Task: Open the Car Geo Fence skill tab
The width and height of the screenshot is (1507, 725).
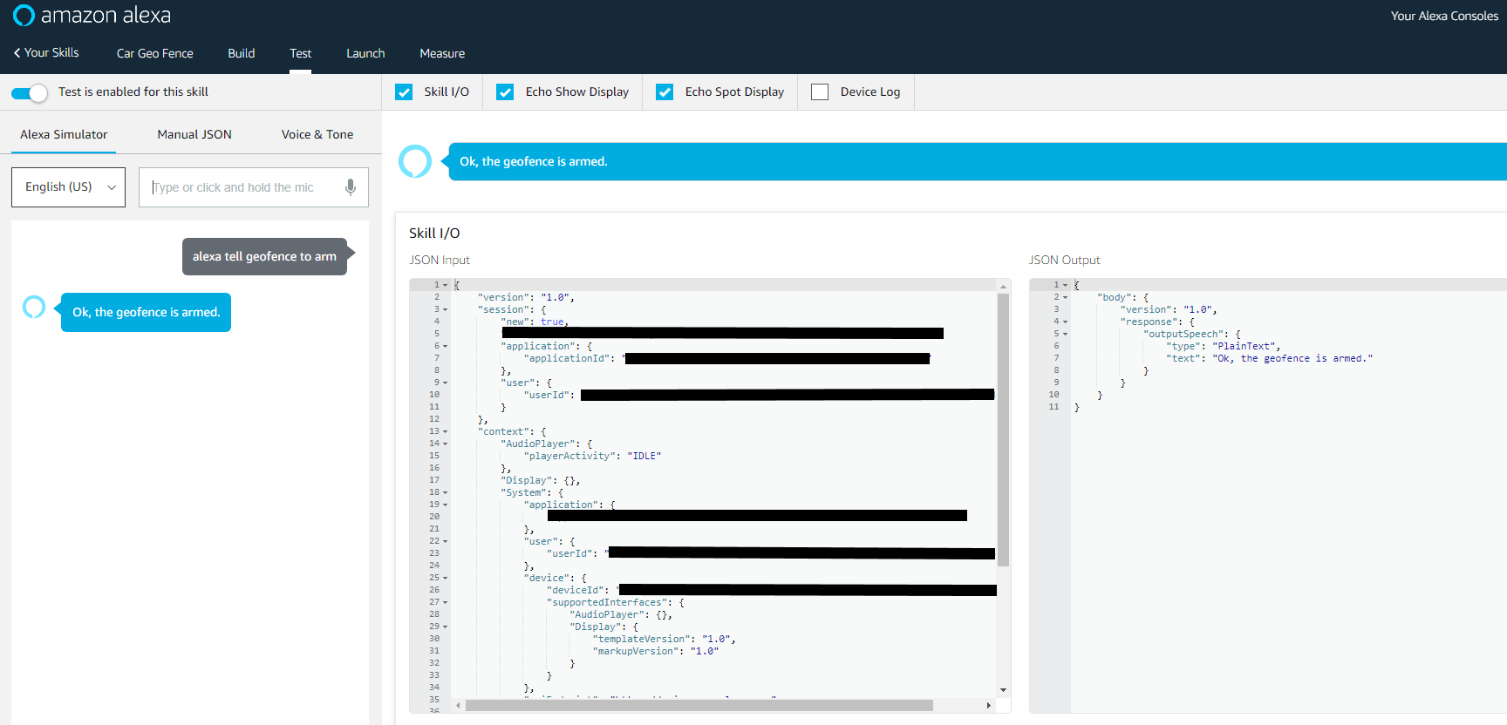Action: click(x=155, y=53)
